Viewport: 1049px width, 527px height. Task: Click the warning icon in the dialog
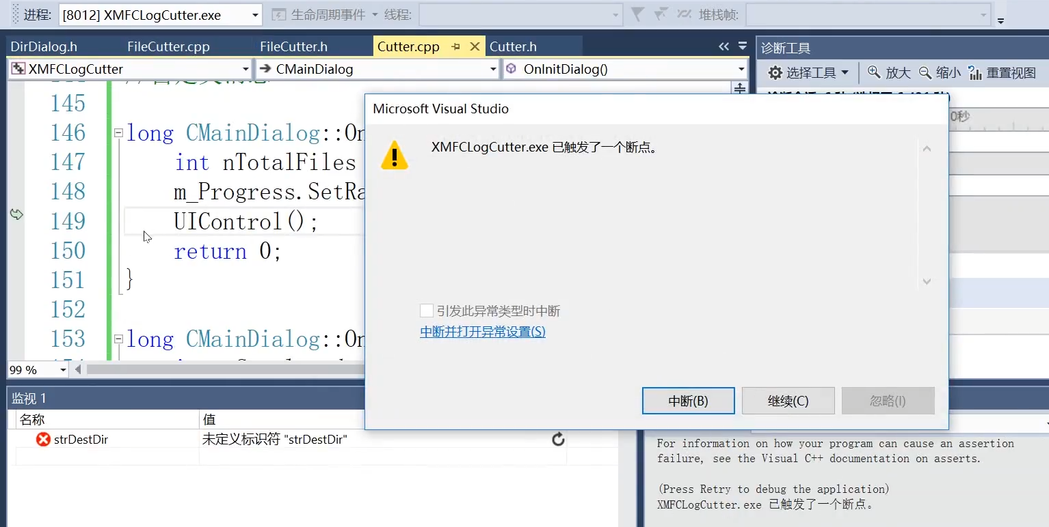395,155
